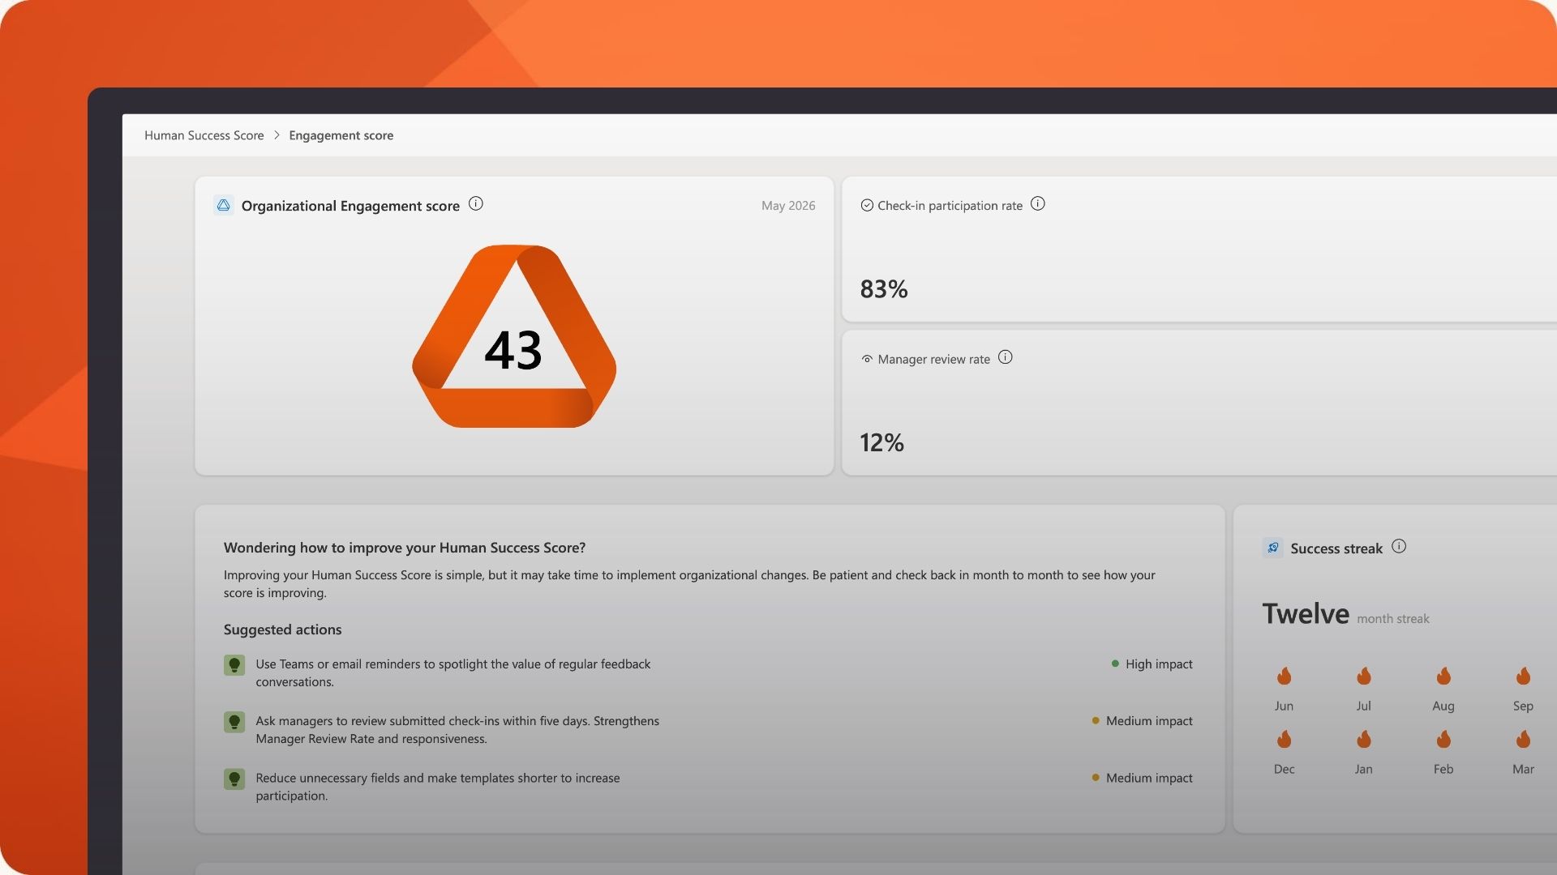Click the Dec streak flame icon
Screen dimensions: 1557x875
coord(1284,739)
